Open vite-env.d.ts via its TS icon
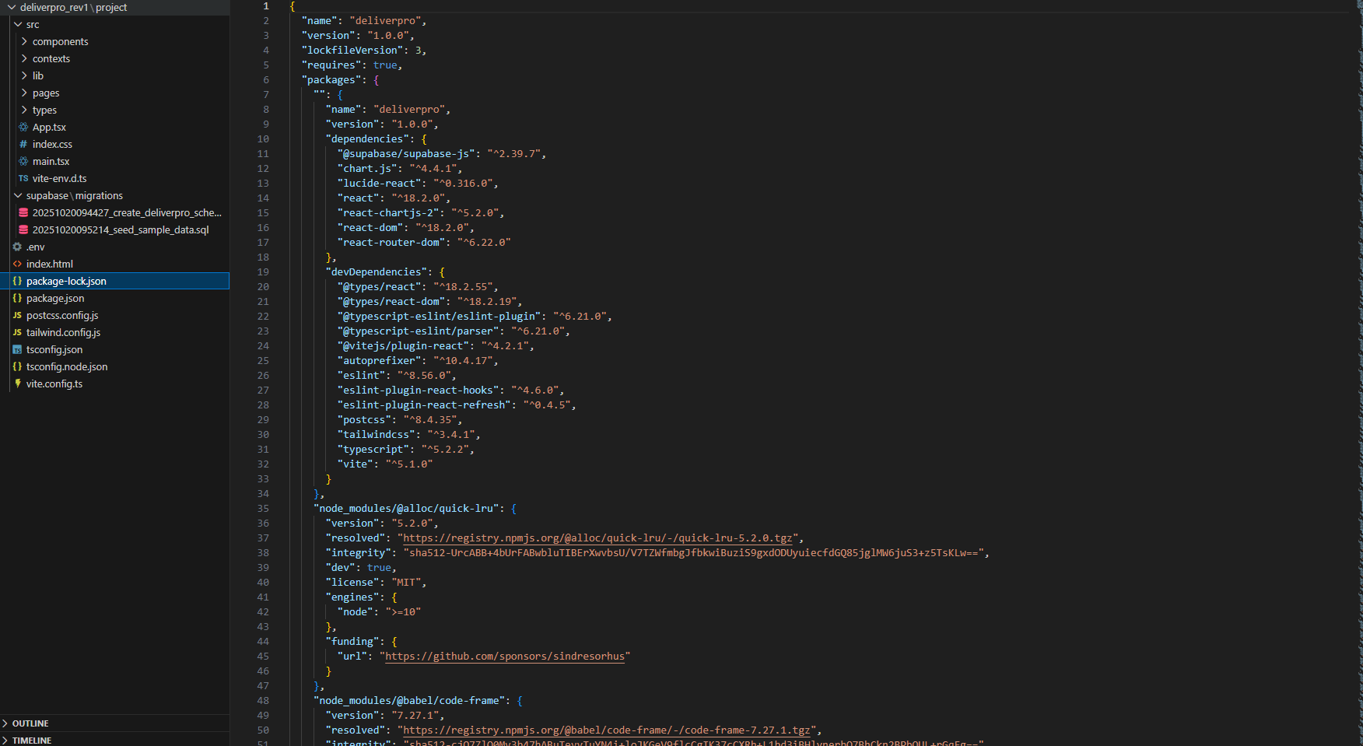 click(23, 178)
